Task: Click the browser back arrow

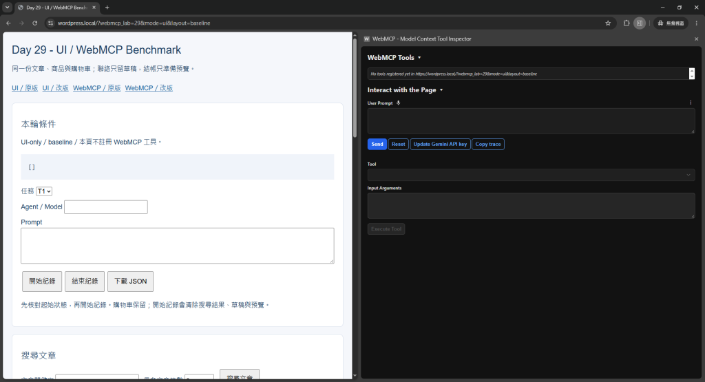Action: coord(8,23)
